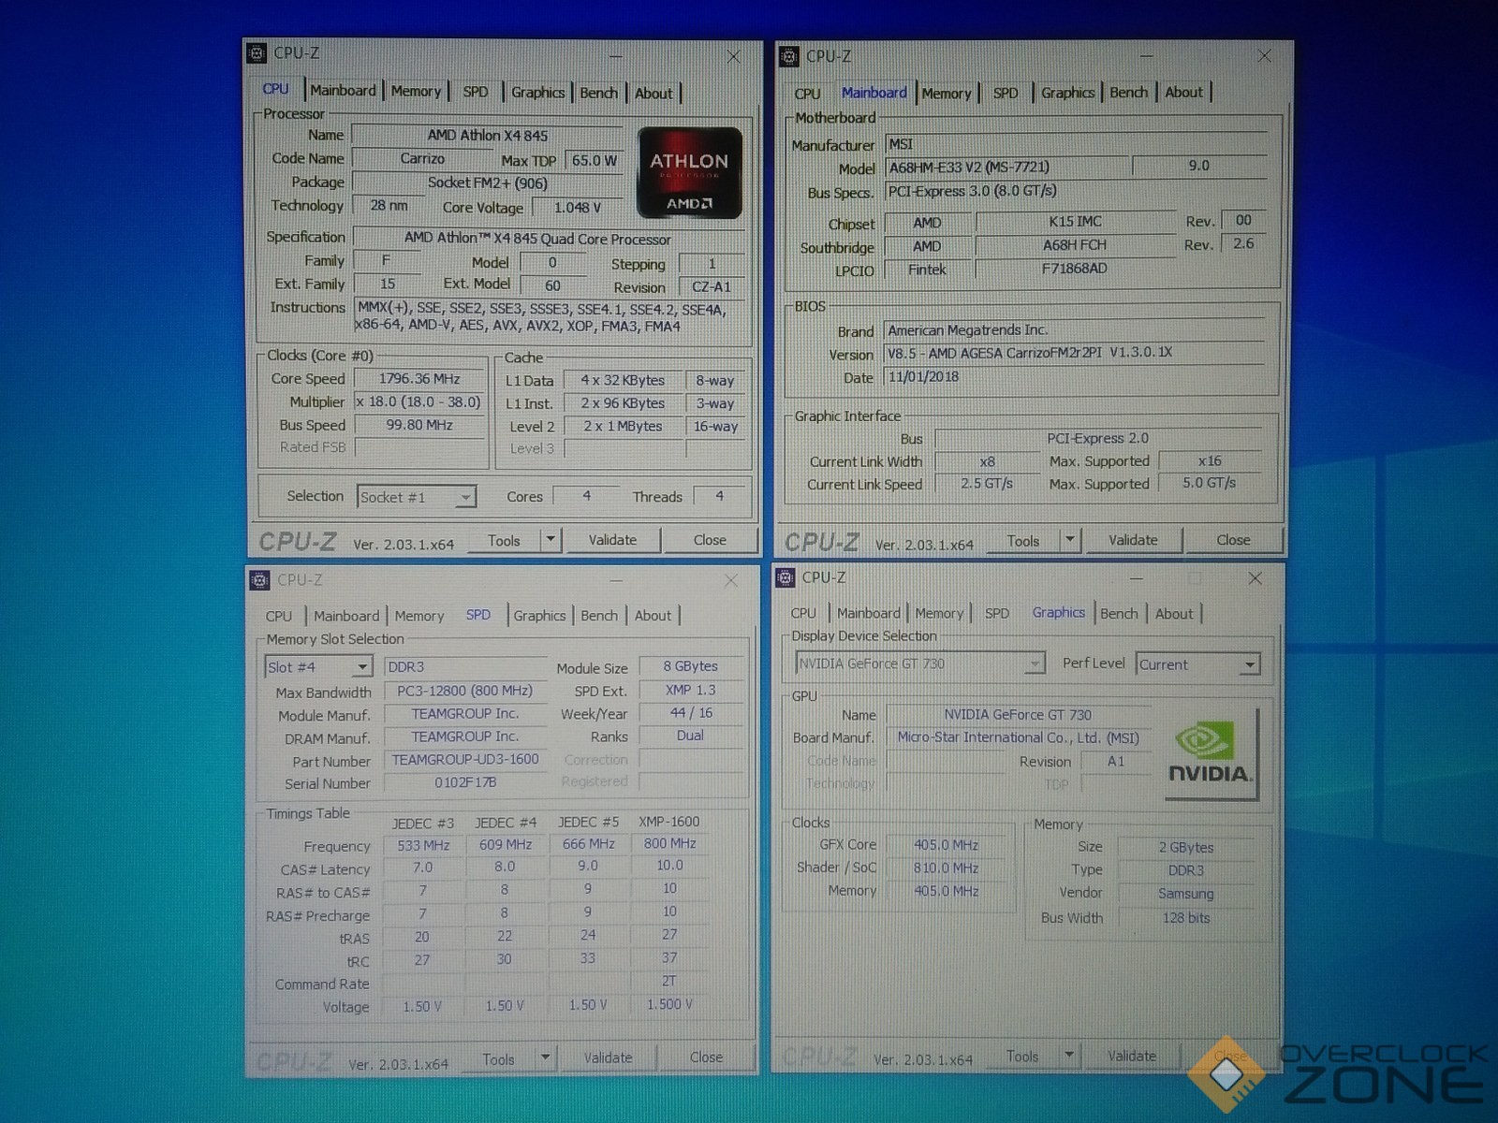Close the Mainboard window with X

tap(1264, 56)
